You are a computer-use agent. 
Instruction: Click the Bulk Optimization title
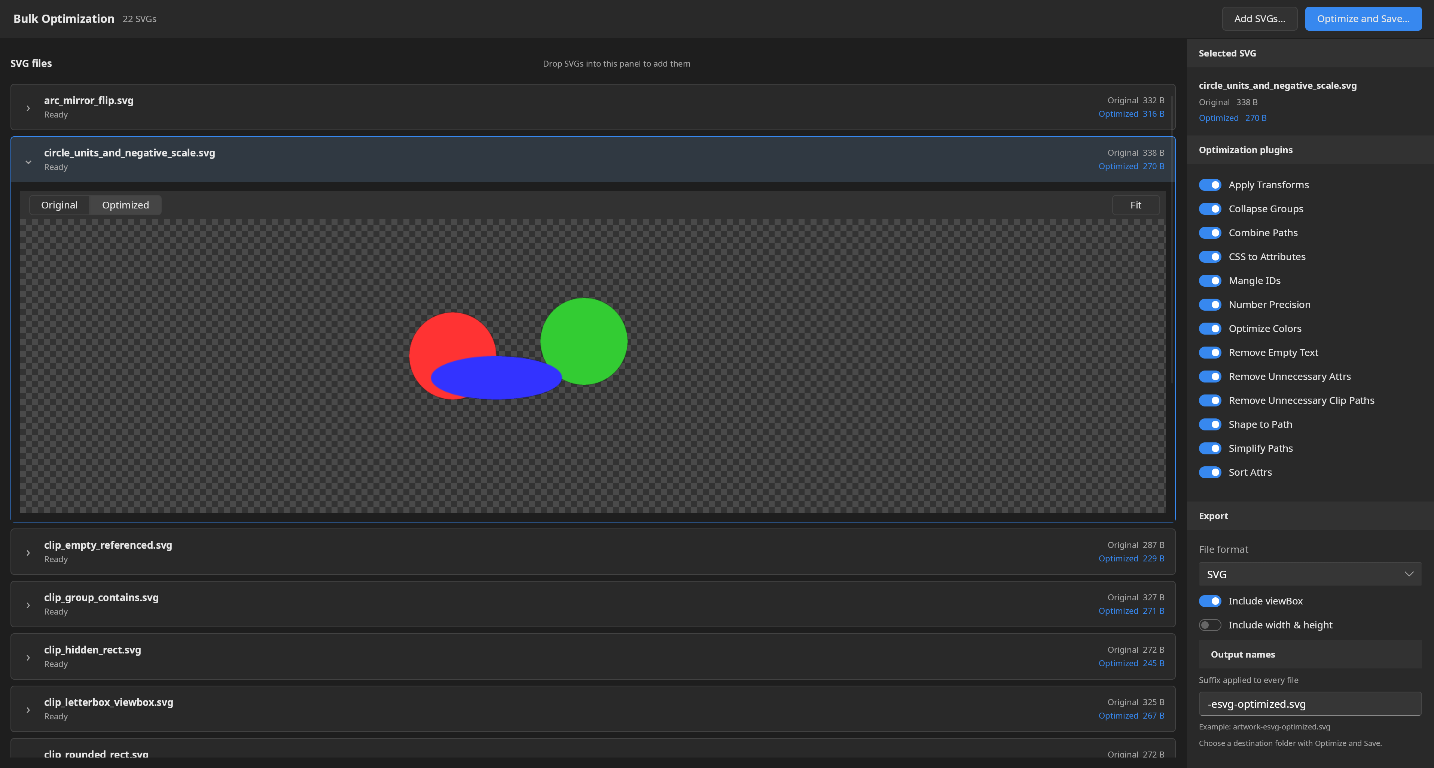[64, 18]
